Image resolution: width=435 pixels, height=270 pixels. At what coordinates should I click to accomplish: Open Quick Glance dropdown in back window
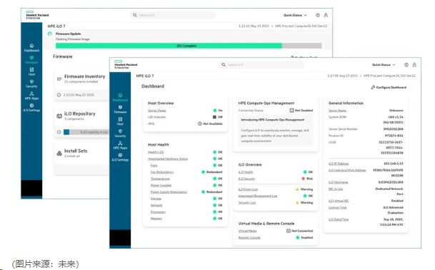coord(295,15)
